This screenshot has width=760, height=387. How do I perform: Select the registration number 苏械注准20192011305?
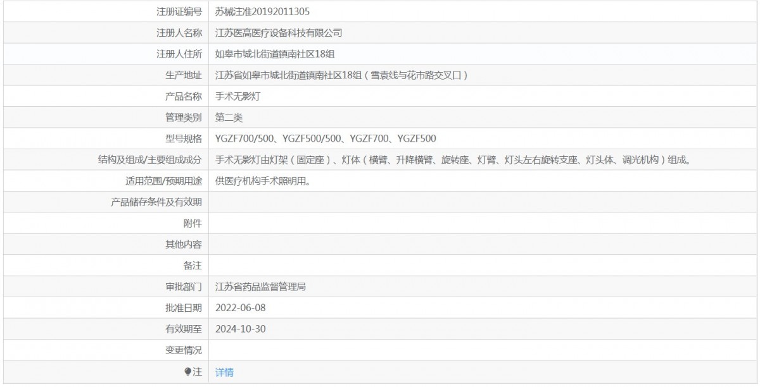[262, 11]
